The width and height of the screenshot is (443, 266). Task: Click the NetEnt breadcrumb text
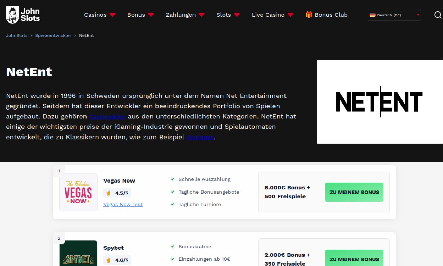tap(86, 35)
